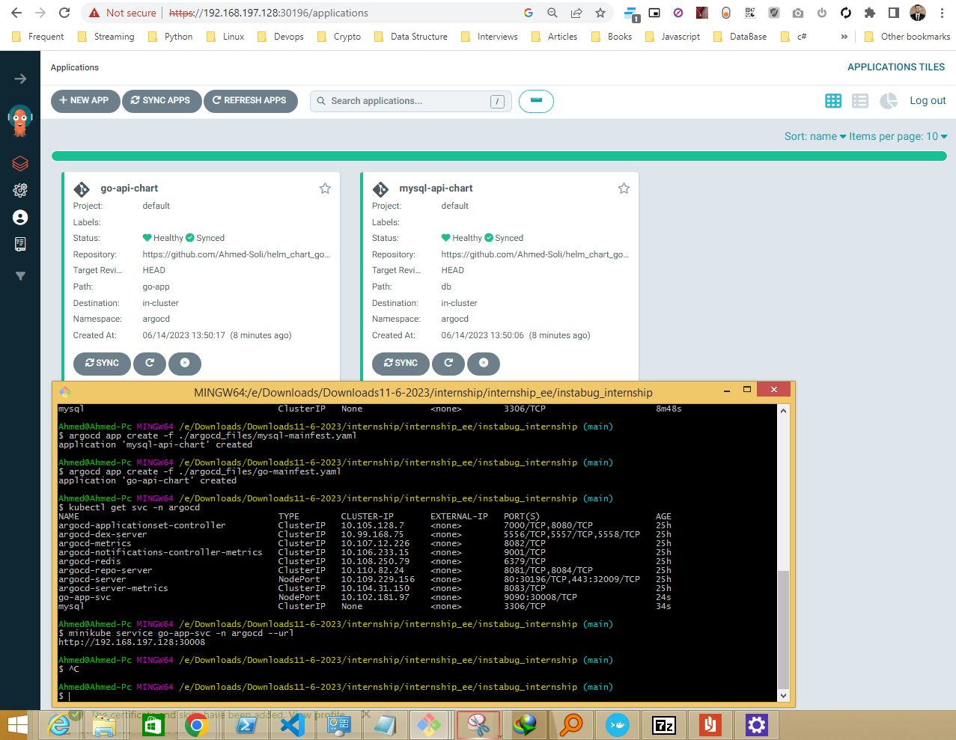The image size is (956, 740).
Task: Click SYNC on the mysql-api-chart tile
Action: (401, 363)
